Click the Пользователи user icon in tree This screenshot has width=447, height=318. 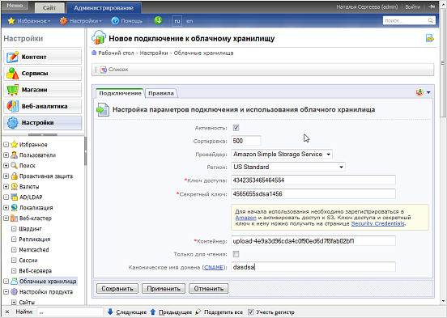tap(14, 155)
